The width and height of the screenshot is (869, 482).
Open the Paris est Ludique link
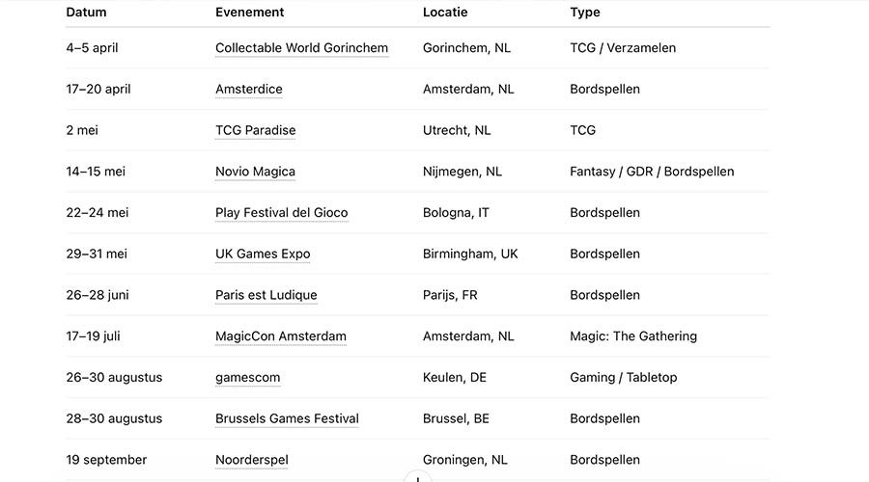(266, 296)
